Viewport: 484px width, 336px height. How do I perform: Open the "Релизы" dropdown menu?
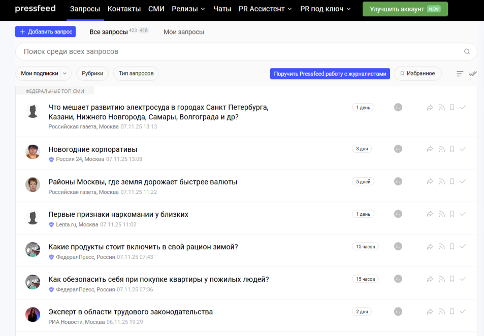tap(187, 9)
